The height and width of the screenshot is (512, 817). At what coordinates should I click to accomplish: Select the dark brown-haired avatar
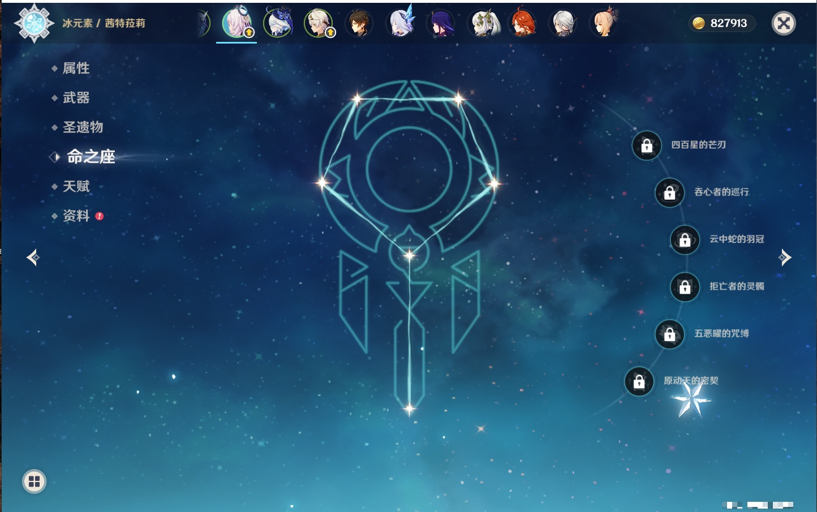(x=359, y=23)
